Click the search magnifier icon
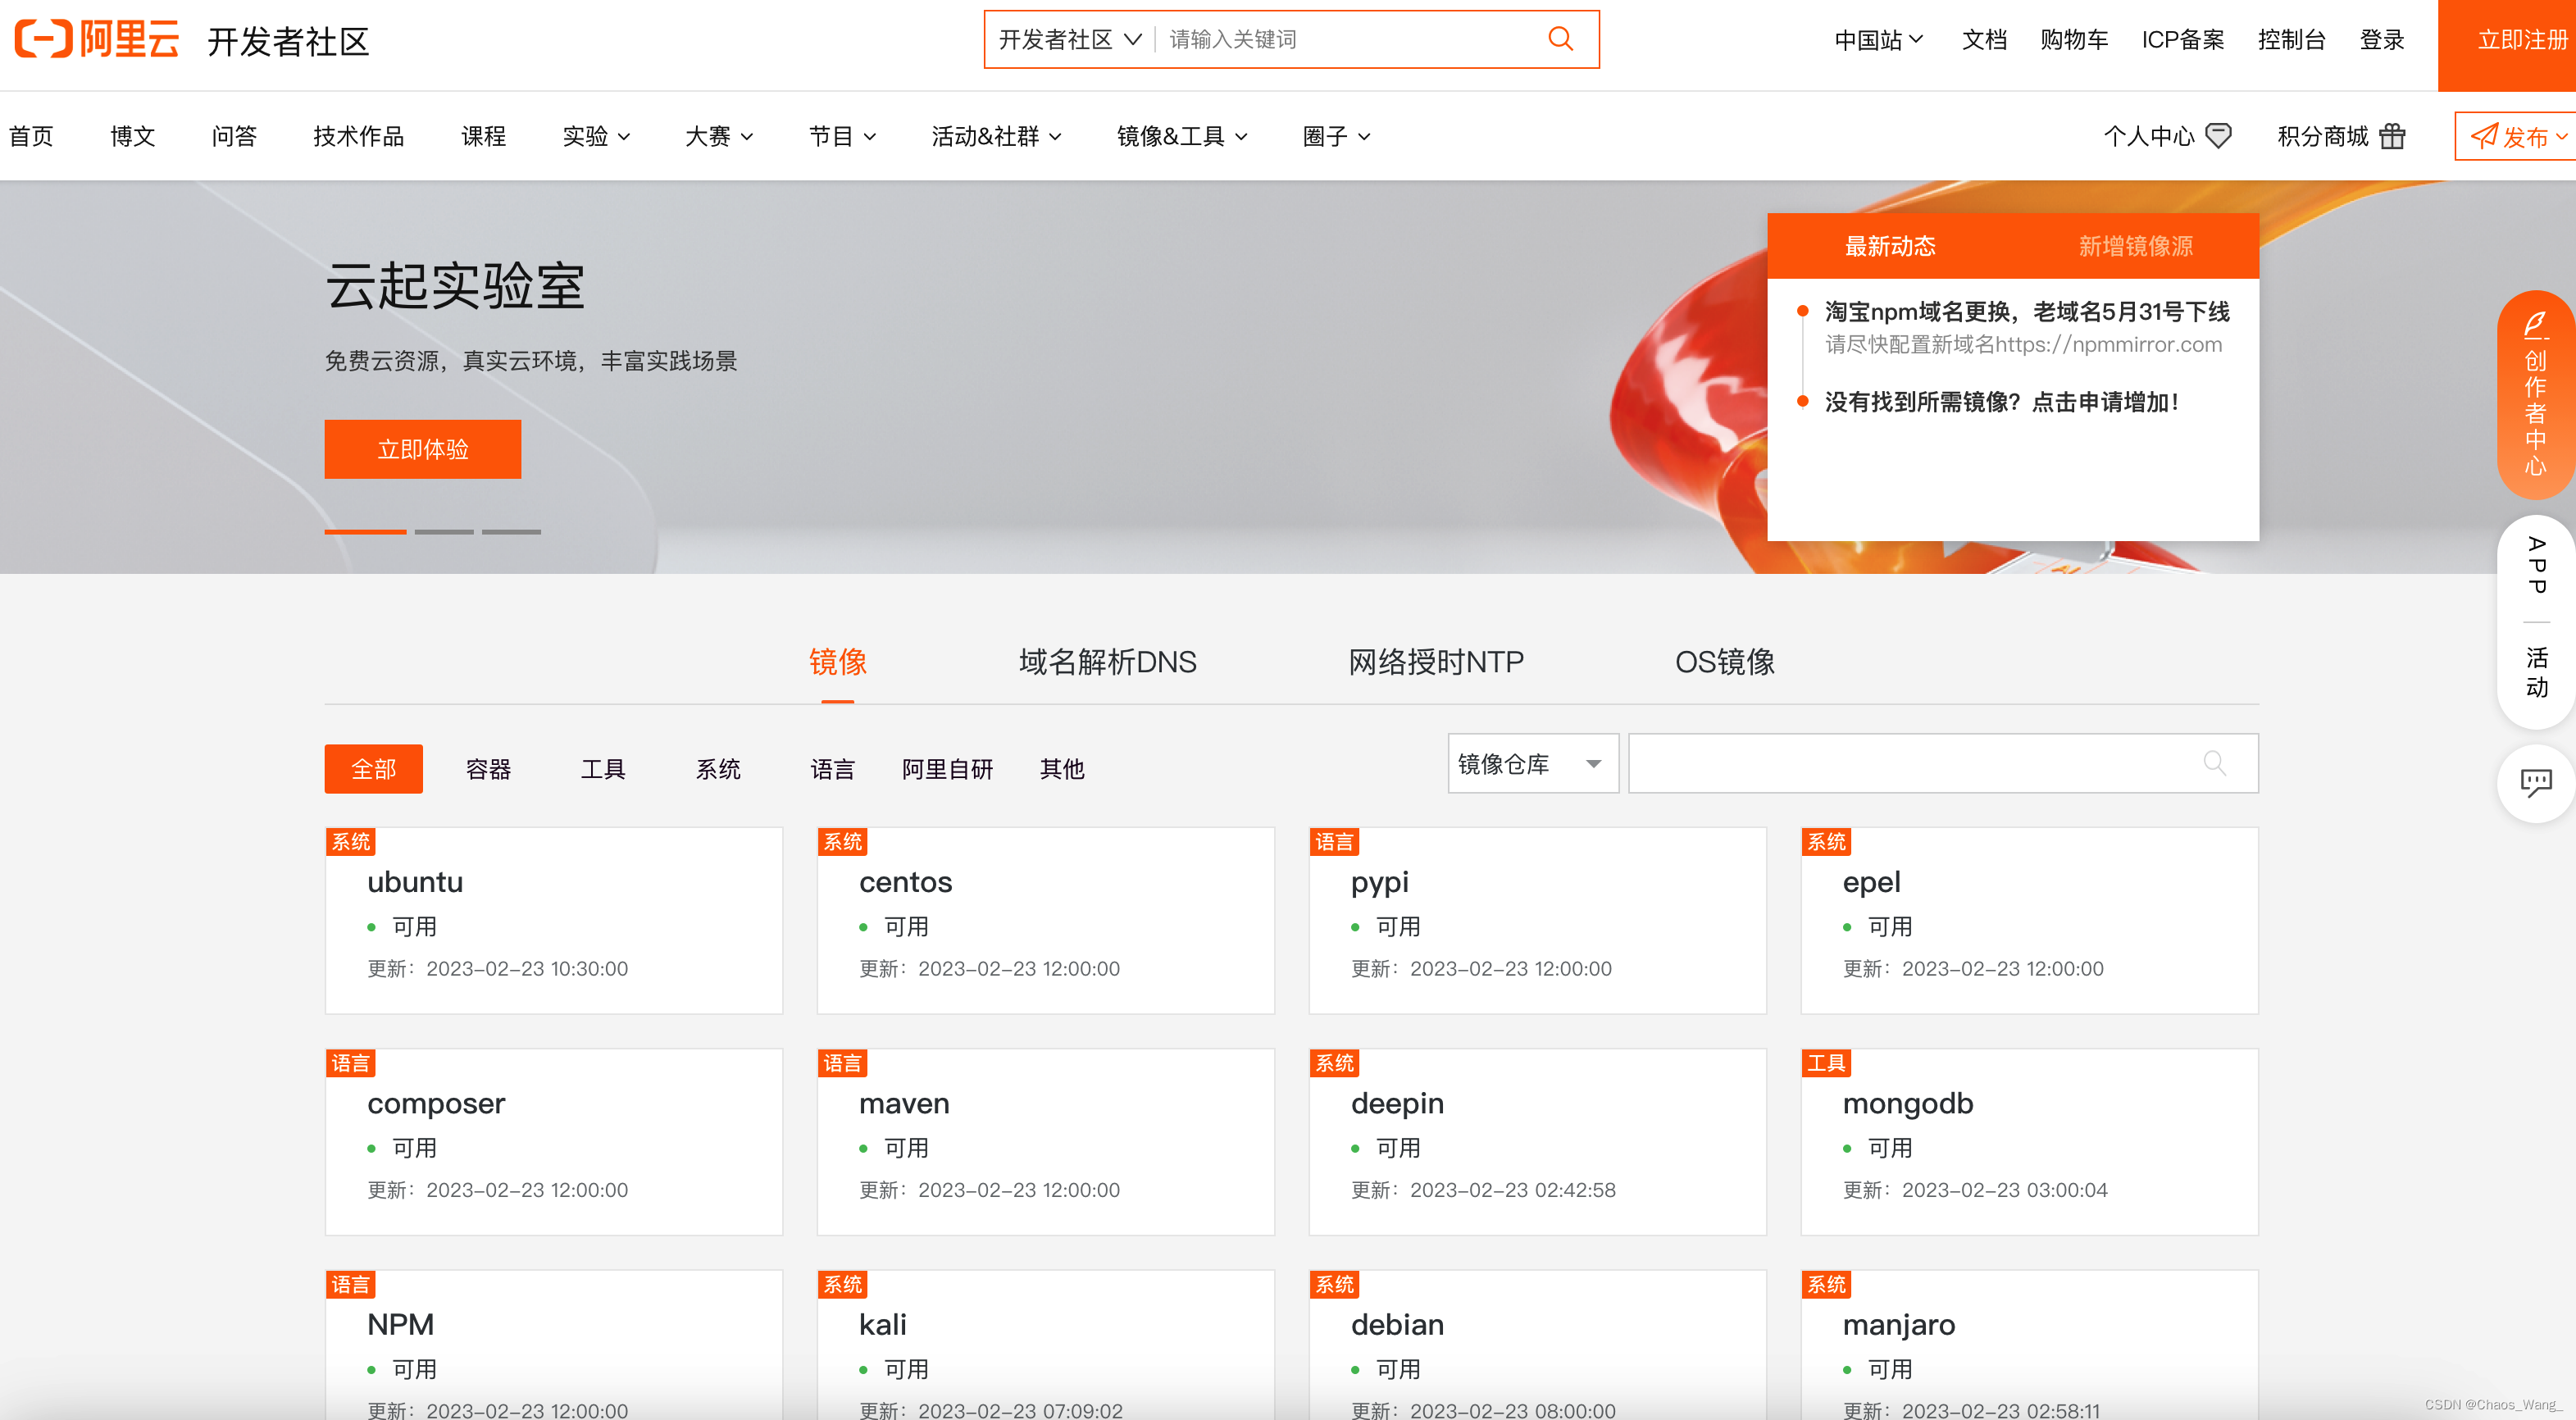This screenshot has height=1420, width=2576. click(1560, 39)
